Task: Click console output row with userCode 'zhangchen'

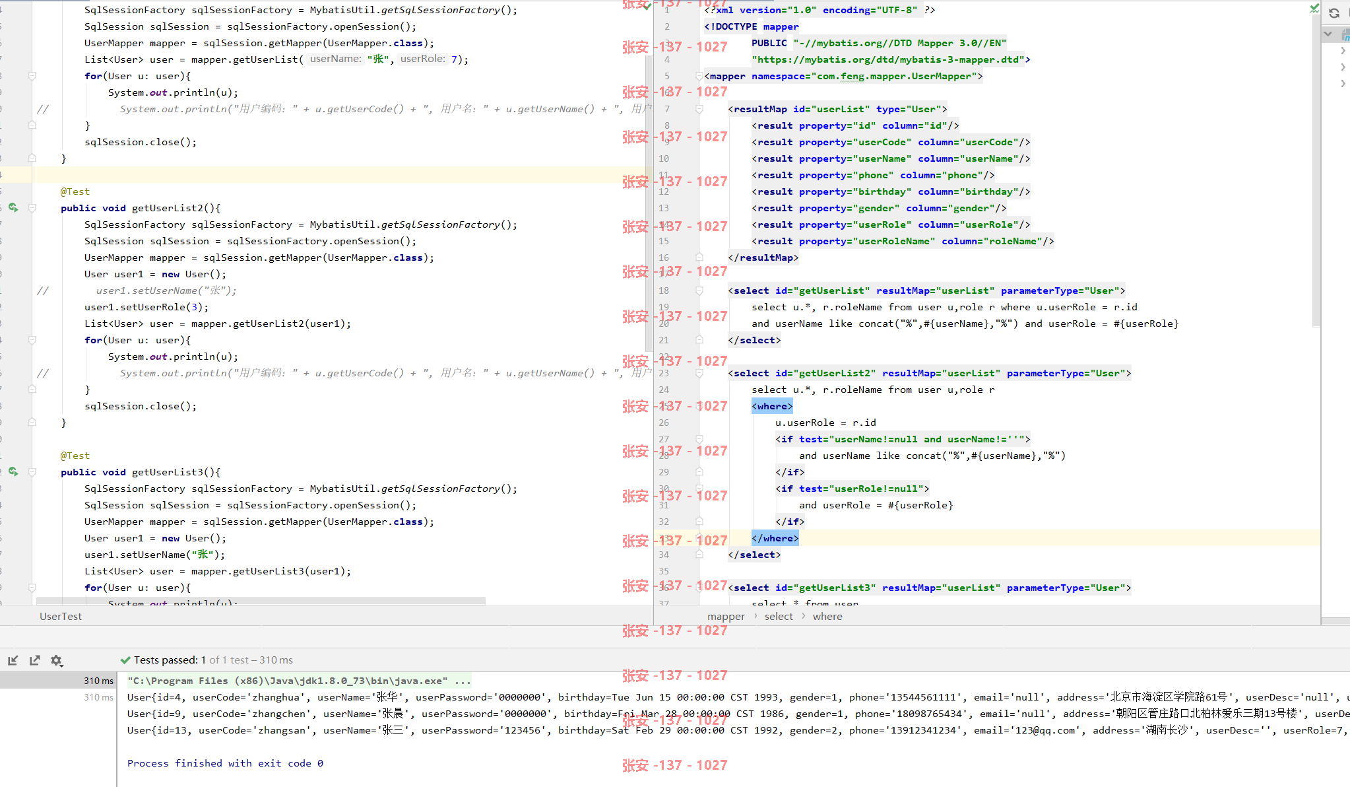Action: (738, 714)
